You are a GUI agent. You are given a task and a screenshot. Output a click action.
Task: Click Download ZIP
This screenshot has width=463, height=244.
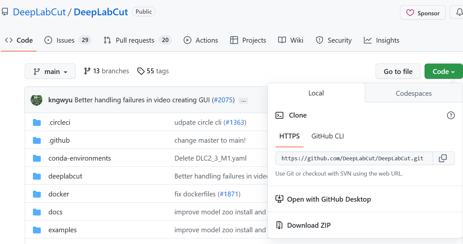308,225
